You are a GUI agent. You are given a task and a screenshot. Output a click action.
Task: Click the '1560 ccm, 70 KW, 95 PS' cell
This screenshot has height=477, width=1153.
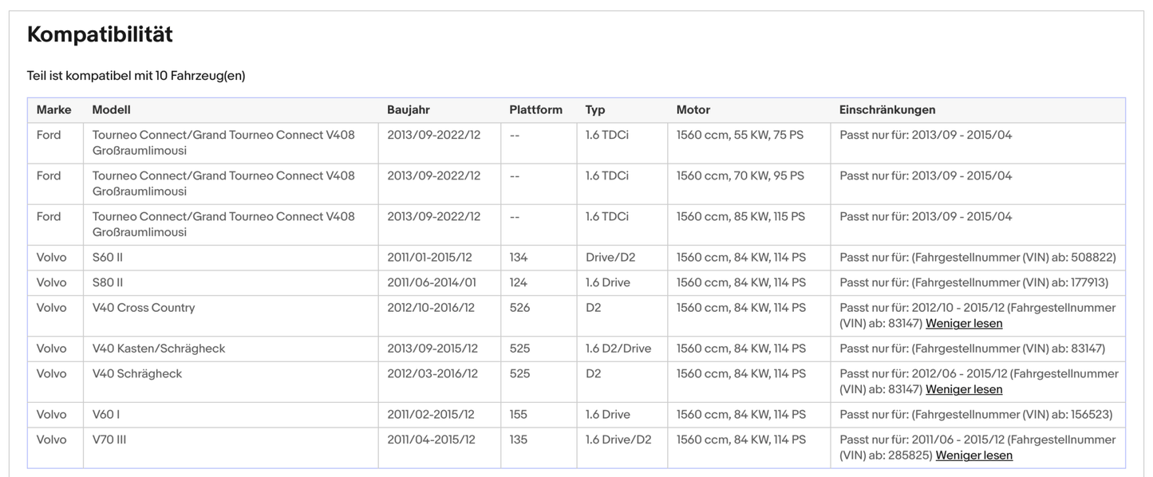pos(740,175)
